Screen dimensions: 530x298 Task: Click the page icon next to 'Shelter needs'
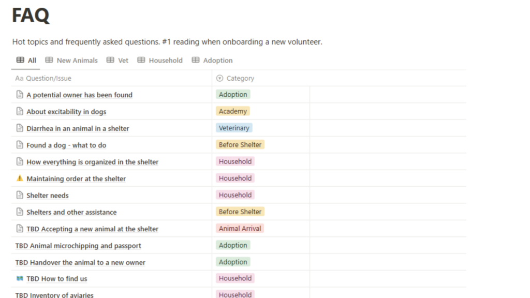pos(20,195)
